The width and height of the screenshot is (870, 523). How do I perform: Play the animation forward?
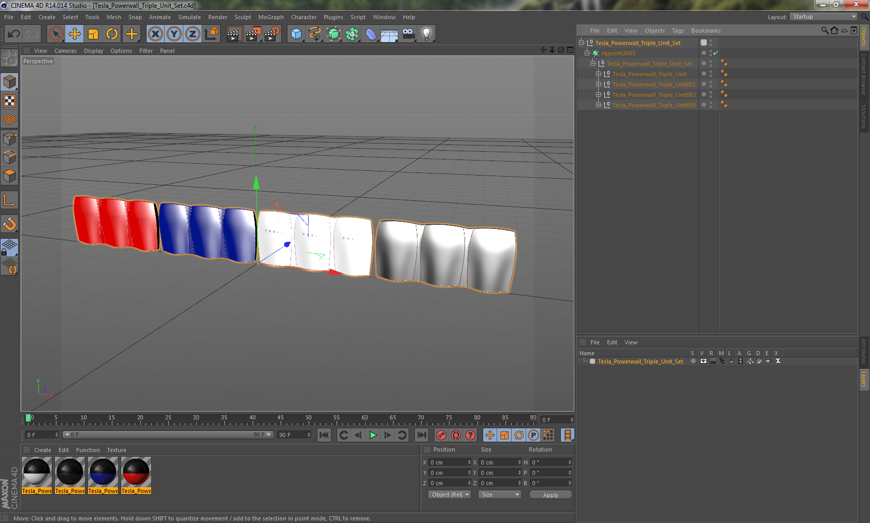pyautogui.click(x=373, y=435)
